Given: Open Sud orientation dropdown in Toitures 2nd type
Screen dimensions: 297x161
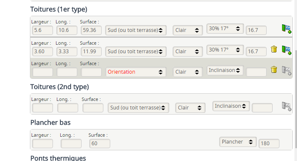Looking at the screenshot, I should click(138, 108).
